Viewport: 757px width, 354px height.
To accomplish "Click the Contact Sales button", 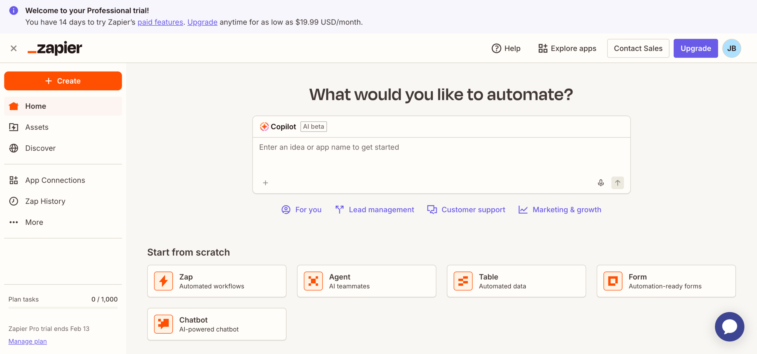I will click(638, 48).
